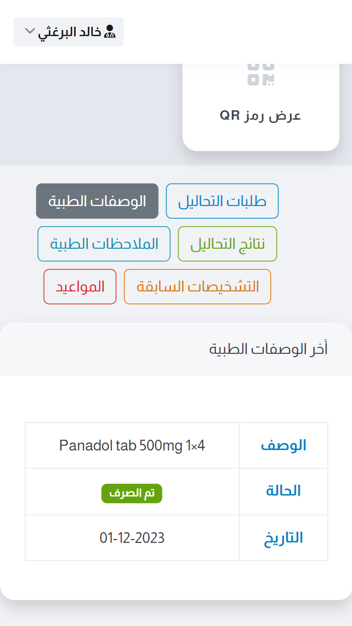Open عرض رمز QR to display the QR code

pyautogui.click(x=261, y=115)
